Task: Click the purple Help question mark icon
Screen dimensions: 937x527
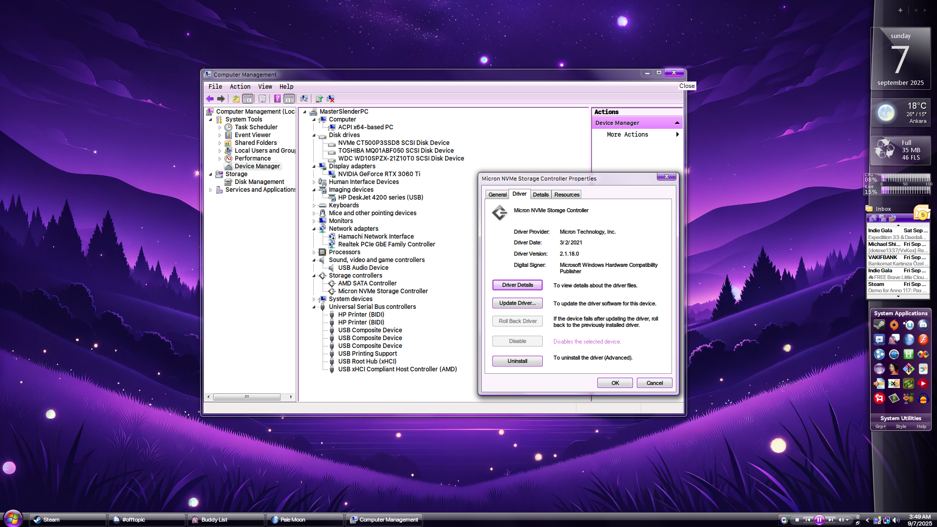Action: click(277, 99)
